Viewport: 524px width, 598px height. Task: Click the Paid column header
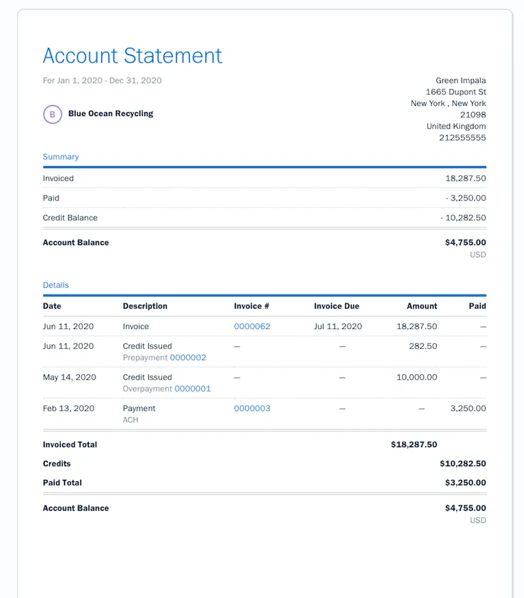pyautogui.click(x=477, y=306)
